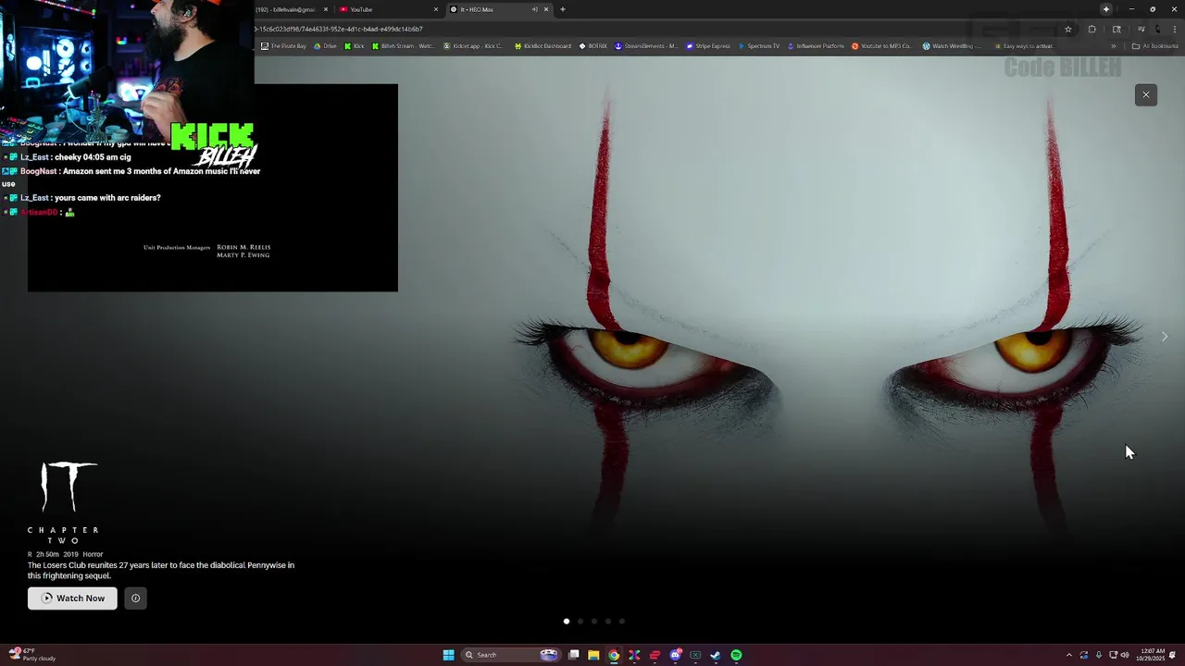The width and height of the screenshot is (1185, 666).
Task: Select the fifth carousel pagination dot
Action: [622, 622]
